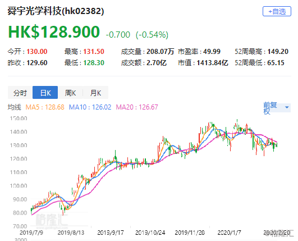This screenshot has height=241, width=298.
Task: Click the MA5 : 128.68 indicator label
Action: click(45, 107)
